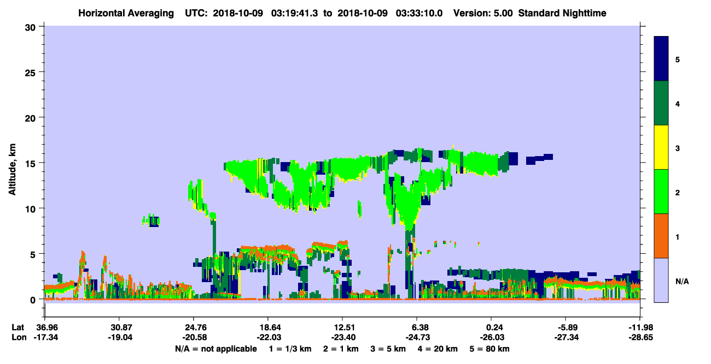
Task: Click the altitude tick label 30
Action: click(x=32, y=27)
